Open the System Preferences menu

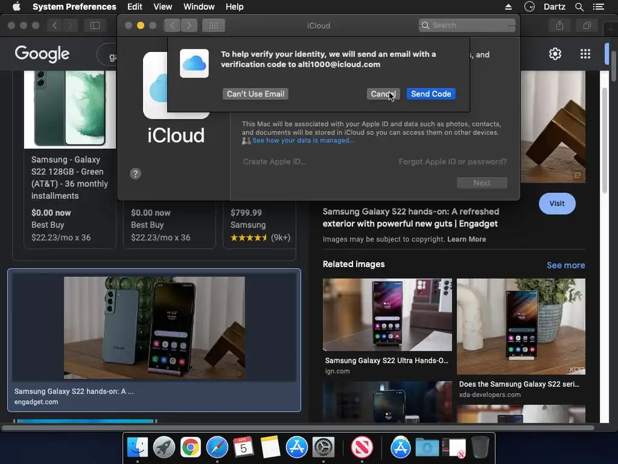(x=74, y=7)
